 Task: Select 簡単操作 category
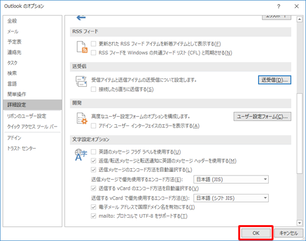(x=32, y=94)
